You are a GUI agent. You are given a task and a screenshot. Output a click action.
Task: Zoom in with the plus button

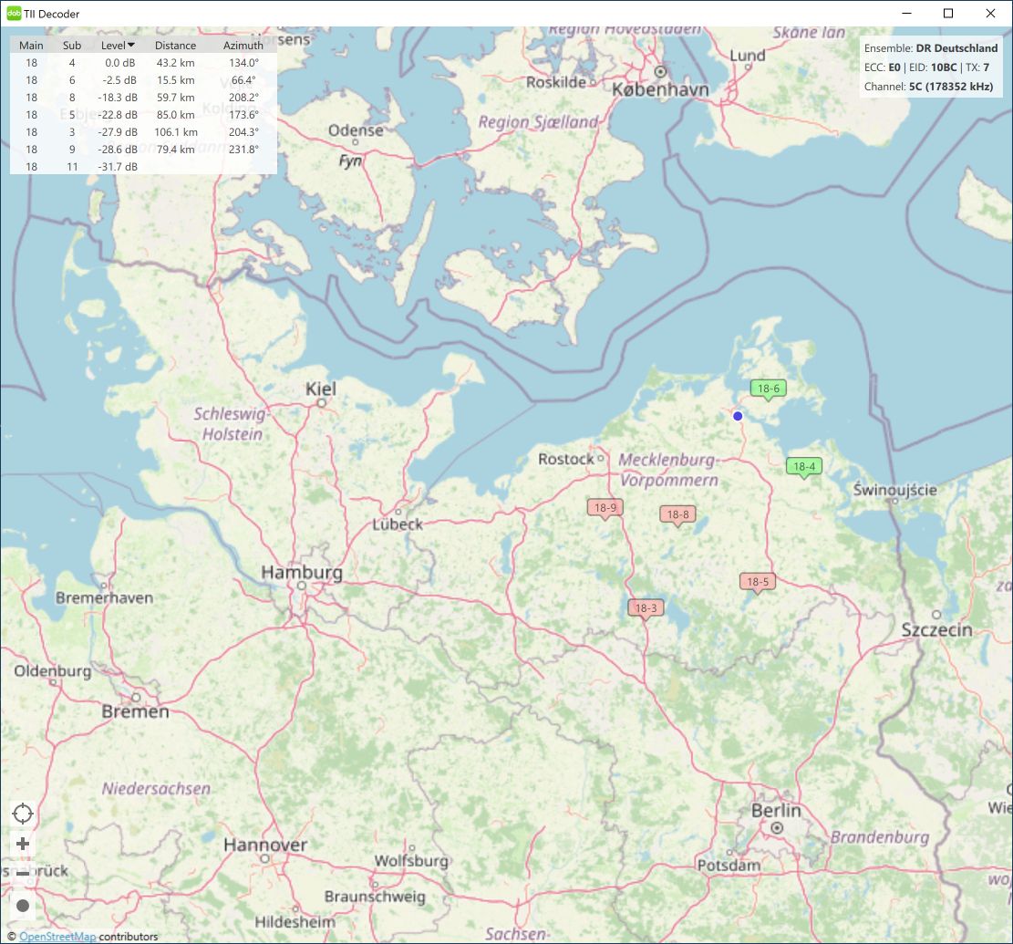(x=23, y=844)
